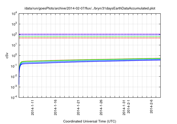Click the 10^-4 y-axis tick label
Screen dimensions: 177x124
pyautogui.click(x=14, y=97)
